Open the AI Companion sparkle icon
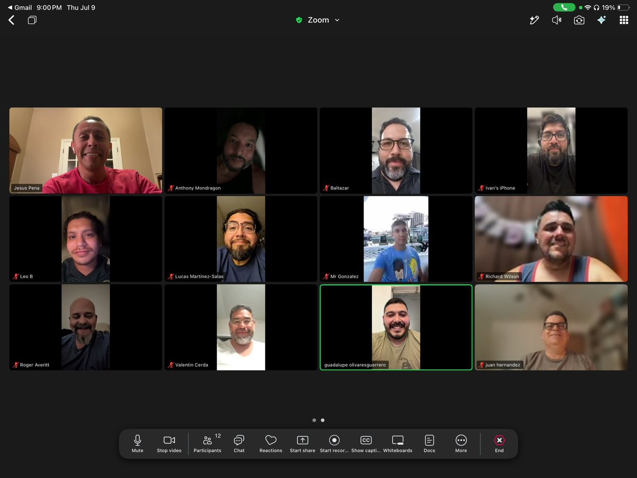Viewport: 637px width, 478px height. [601, 20]
